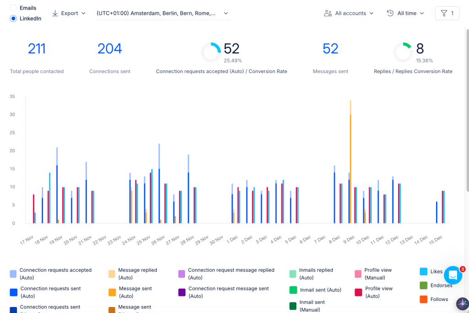This screenshot has width=469, height=313.
Task: Select the LinkedIn radio button
Action: tap(13, 19)
